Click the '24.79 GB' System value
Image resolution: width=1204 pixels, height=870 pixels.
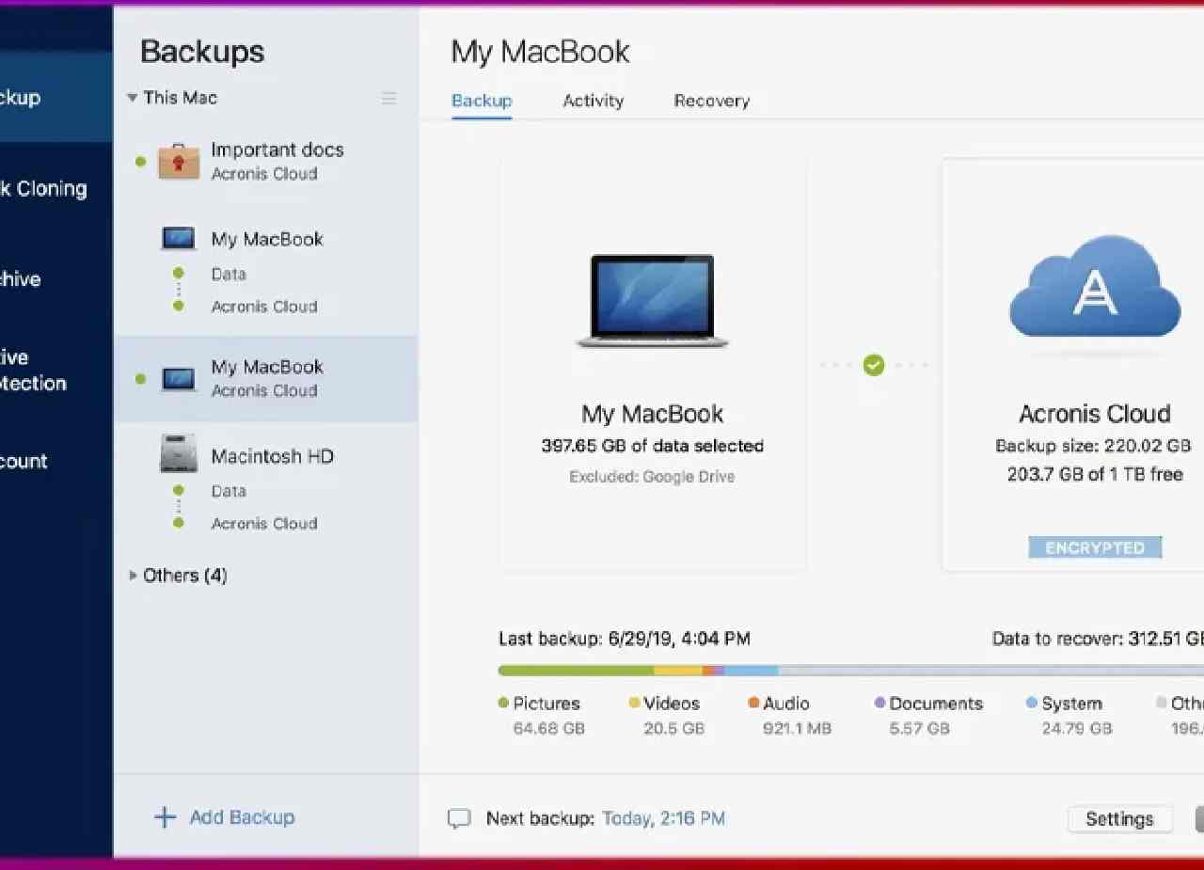(x=1076, y=728)
